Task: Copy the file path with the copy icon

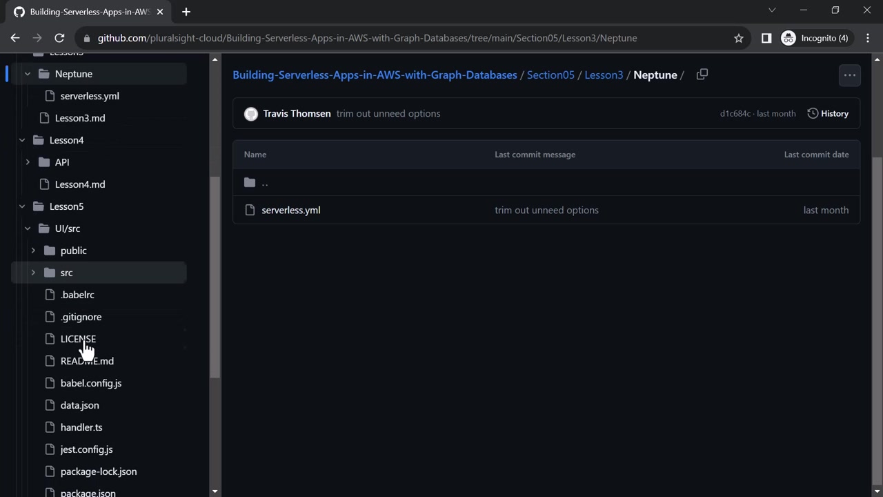Action: 702,75
